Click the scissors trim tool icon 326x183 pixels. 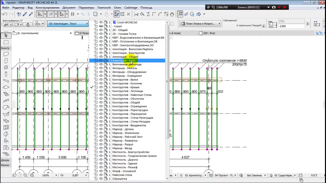click(136, 14)
